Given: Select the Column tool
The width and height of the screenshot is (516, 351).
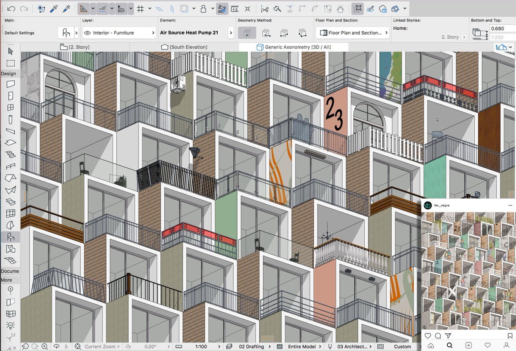Looking at the screenshot, I should pyautogui.click(x=10, y=120).
